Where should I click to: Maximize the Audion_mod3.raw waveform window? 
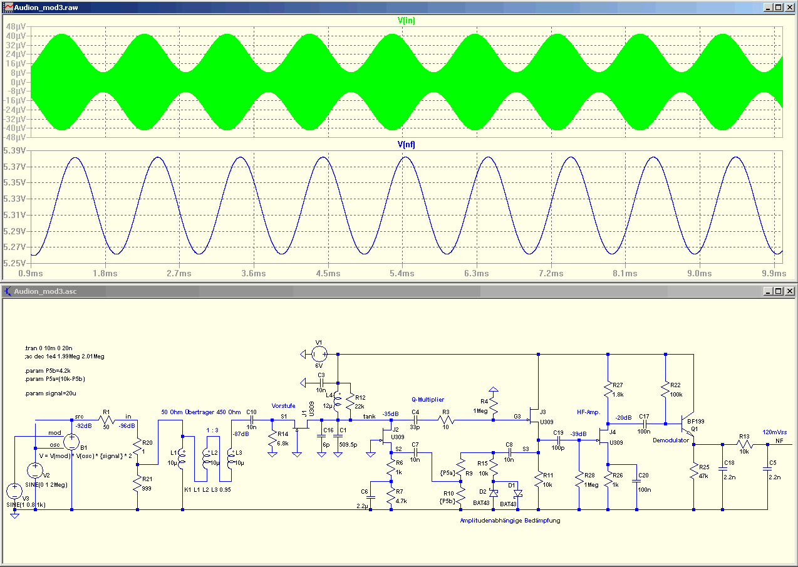pos(779,8)
